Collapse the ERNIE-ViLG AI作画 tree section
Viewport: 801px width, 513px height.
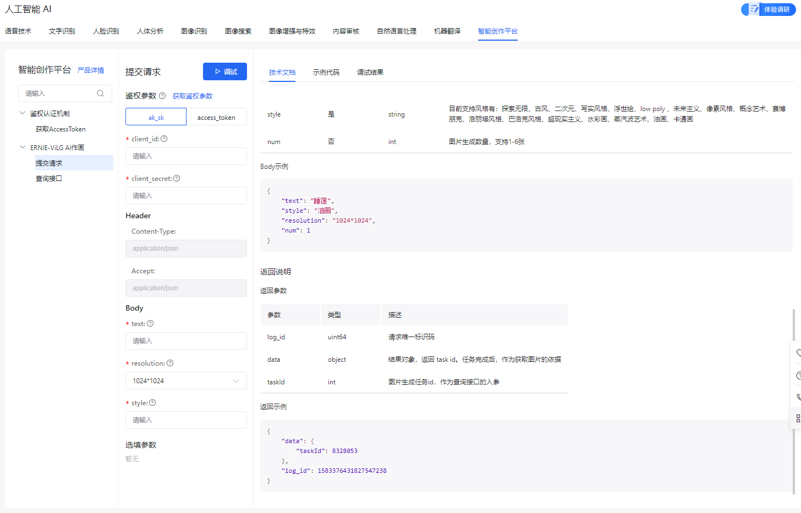pyautogui.click(x=23, y=147)
